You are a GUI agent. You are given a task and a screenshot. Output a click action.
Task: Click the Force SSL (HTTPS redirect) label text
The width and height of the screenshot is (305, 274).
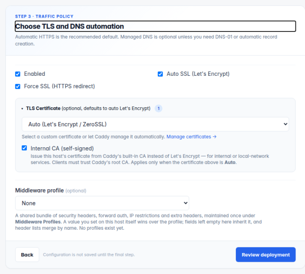(x=60, y=86)
